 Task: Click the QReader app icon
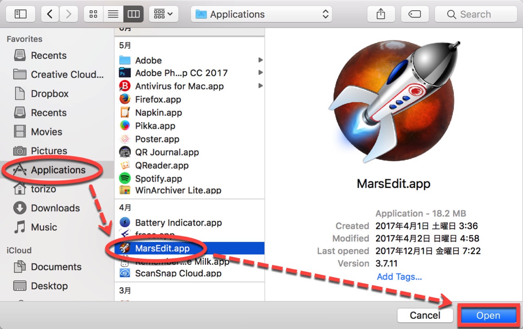coord(125,165)
